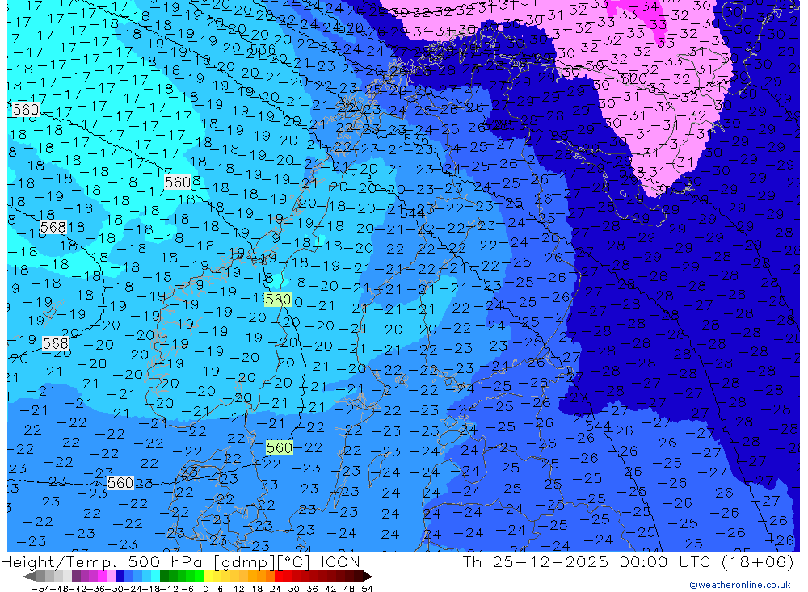Pick the dark blue legend swatch above -30
This screenshot has height=592, width=808.
tap(120, 576)
